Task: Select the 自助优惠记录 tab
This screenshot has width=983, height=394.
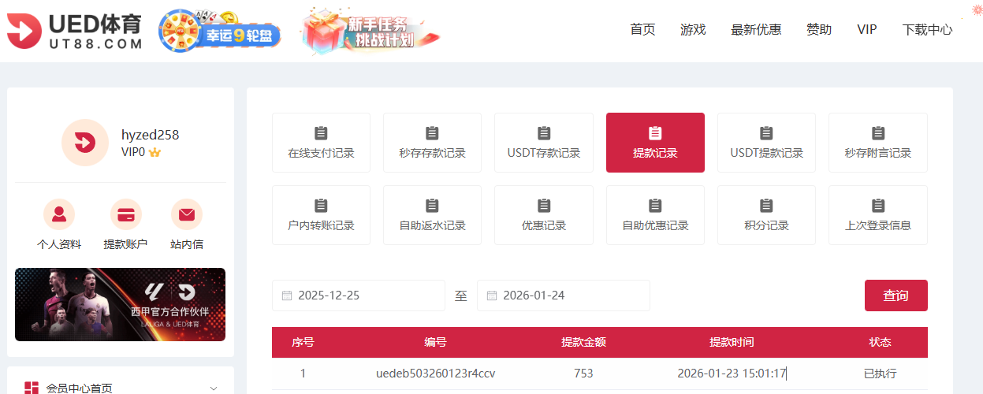Action: tap(655, 215)
